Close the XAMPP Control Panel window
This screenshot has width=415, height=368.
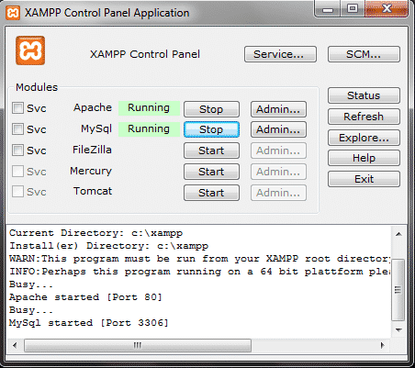(x=387, y=9)
